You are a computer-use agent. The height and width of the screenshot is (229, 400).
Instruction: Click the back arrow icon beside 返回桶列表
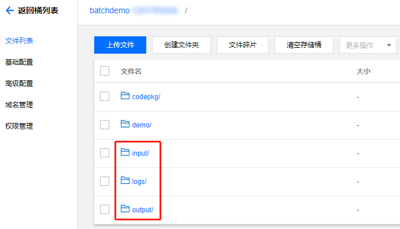coord(10,10)
